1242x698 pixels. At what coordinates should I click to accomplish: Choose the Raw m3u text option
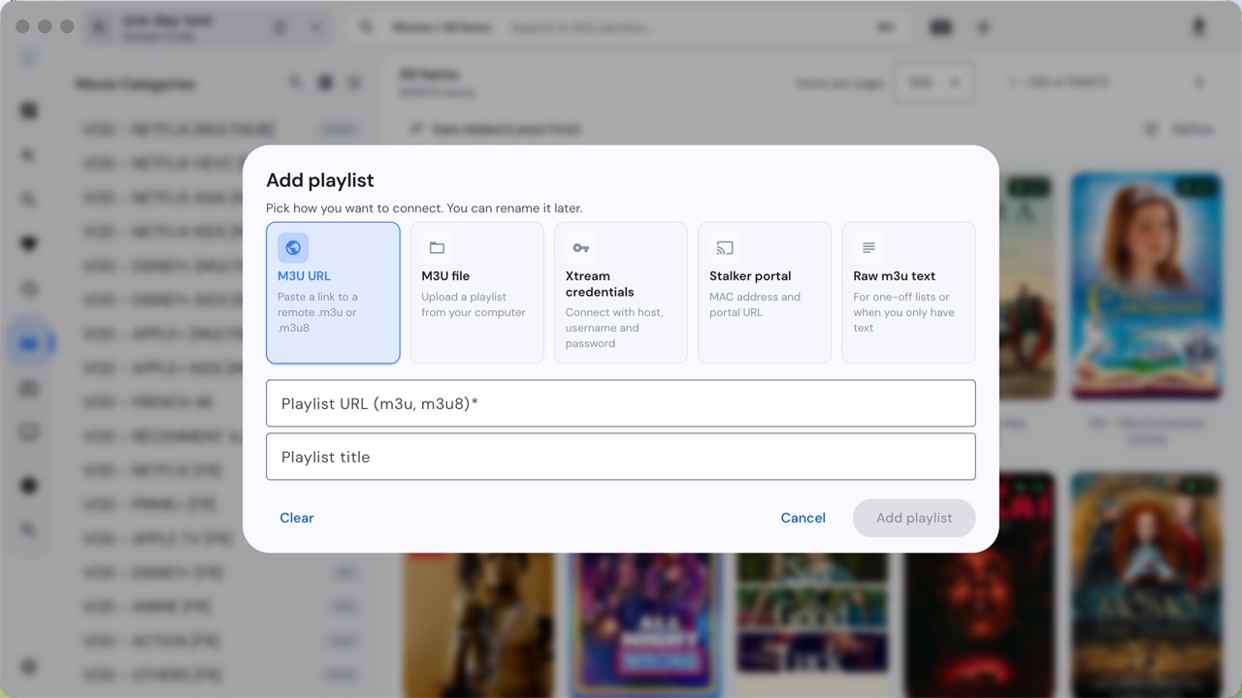(908, 293)
